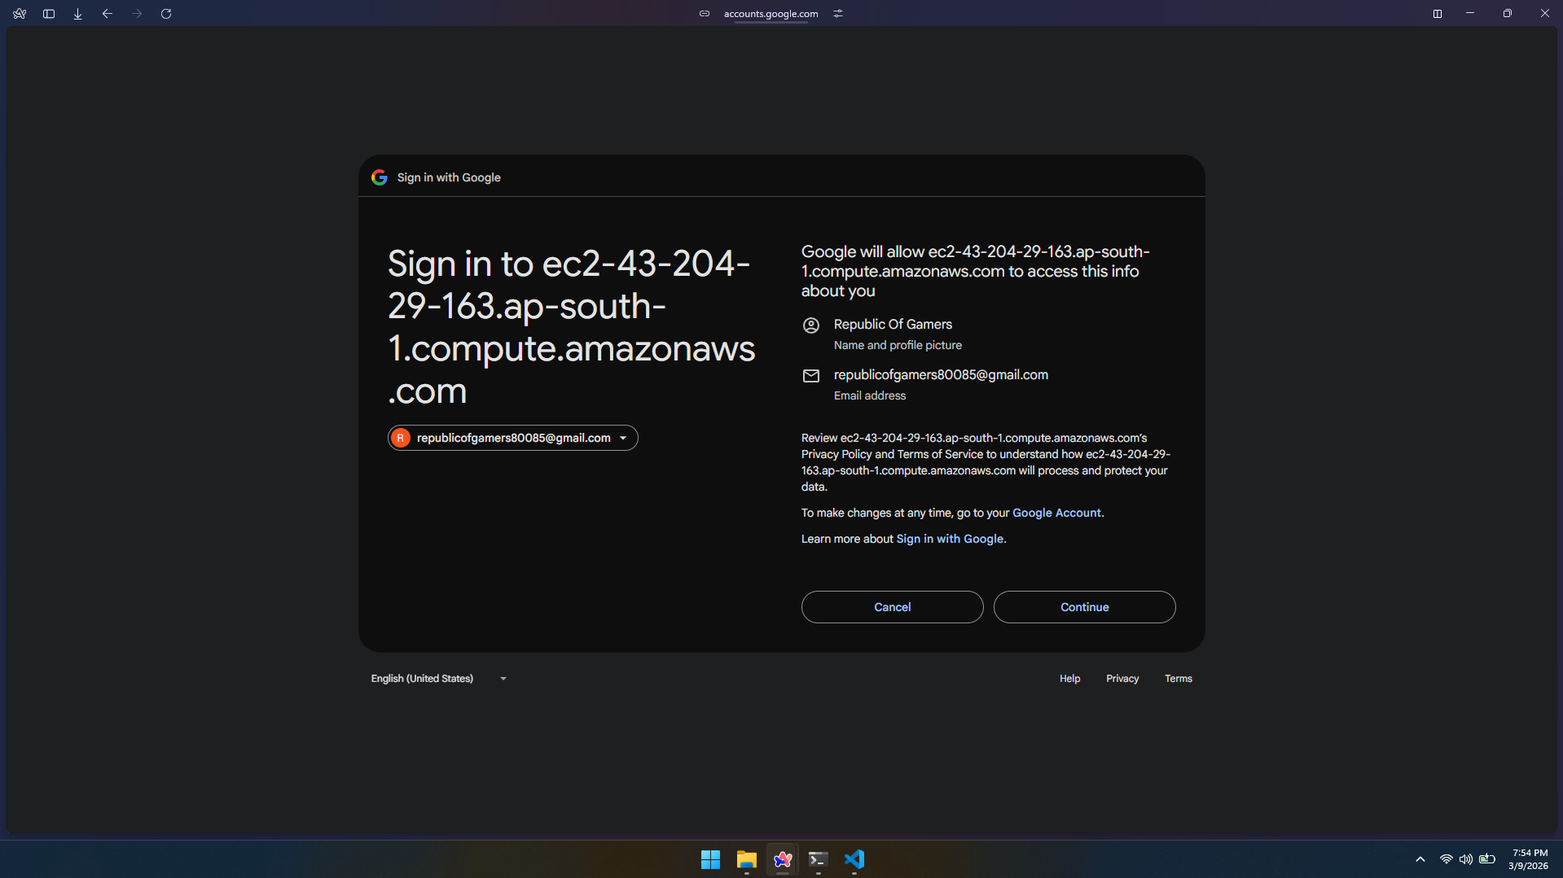Open the Google Account link
Image resolution: width=1563 pixels, height=878 pixels.
click(x=1056, y=513)
